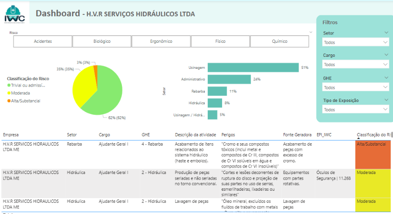Screen dimensions: 393x214
Task: Click the Usinagem / Hidrá... 5% bar
Action: click(x=212, y=114)
